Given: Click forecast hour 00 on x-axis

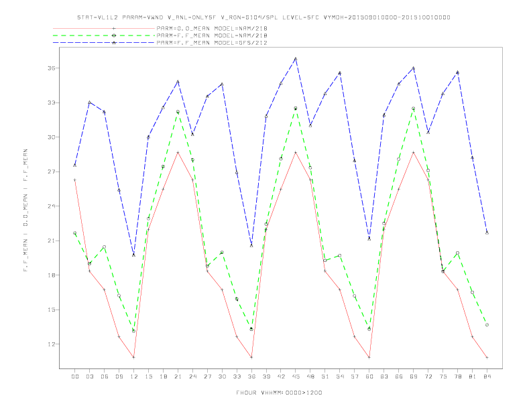Looking at the screenshot, I should (75, 377).
